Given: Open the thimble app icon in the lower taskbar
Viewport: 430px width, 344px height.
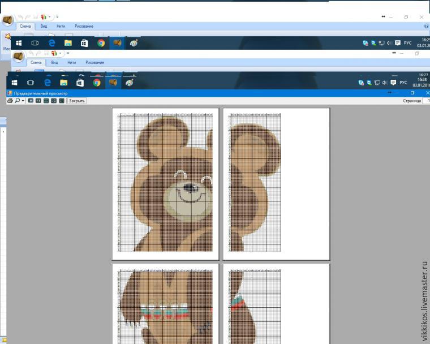Looking at the screenshot, I should [x=113, y=82].
